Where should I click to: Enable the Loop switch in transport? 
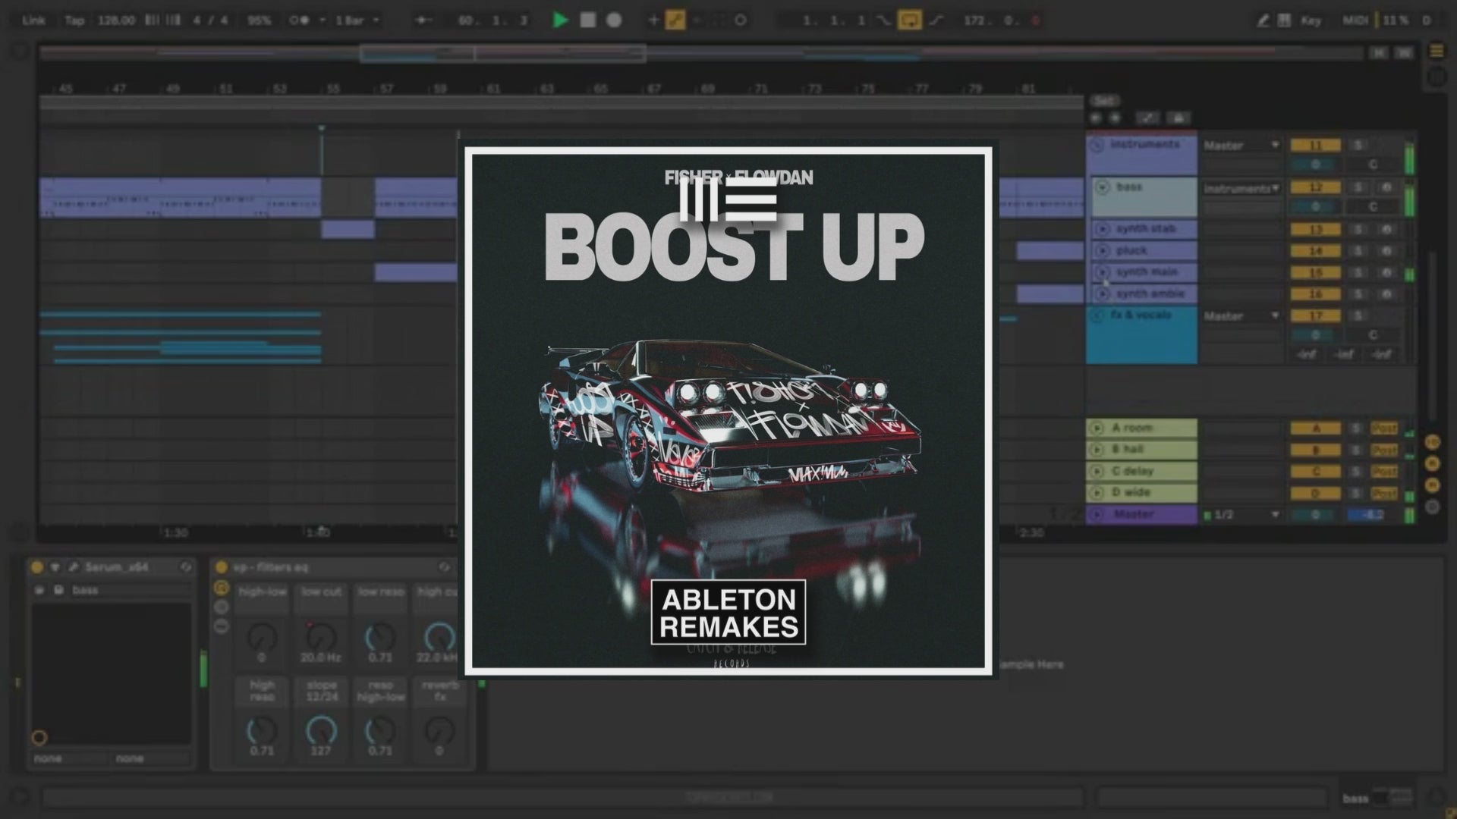pyautogui.click(x=909, y=20)
